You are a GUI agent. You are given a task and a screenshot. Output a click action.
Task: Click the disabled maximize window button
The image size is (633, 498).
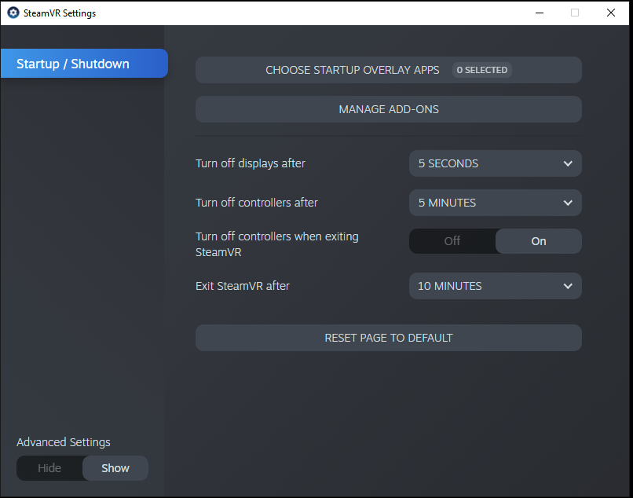[x=575, y=13]
